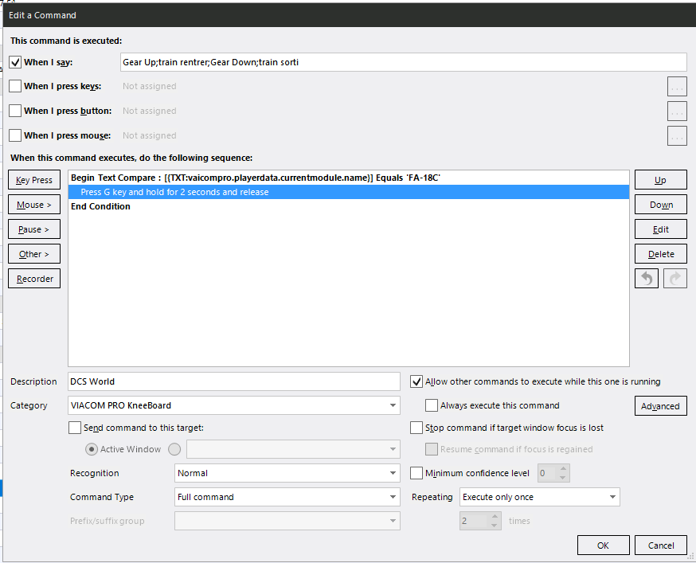Open key assignment ellipsis for press keys

tap(677, 87)
